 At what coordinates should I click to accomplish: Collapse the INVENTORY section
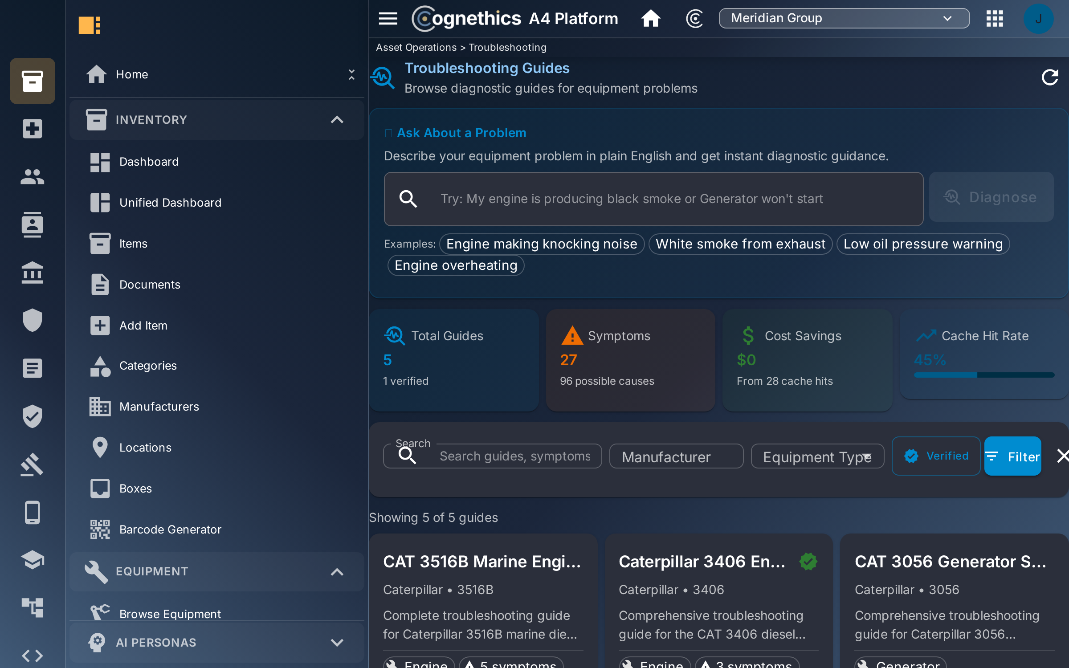pos(337,119)
